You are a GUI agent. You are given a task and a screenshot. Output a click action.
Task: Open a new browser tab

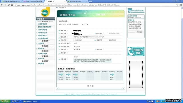tap(91, 1)
